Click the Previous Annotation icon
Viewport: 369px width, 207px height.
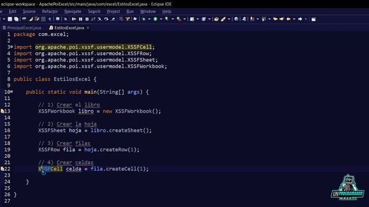click(263, 19)
